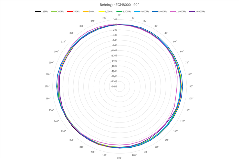239x159 pixels.
Task: Click the 120° angle label
Action: coord(182,121)
